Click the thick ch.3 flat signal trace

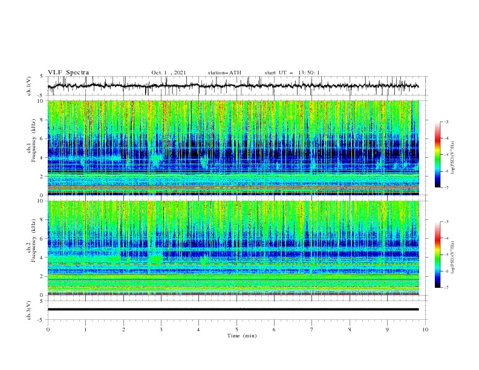pos(233,310)
